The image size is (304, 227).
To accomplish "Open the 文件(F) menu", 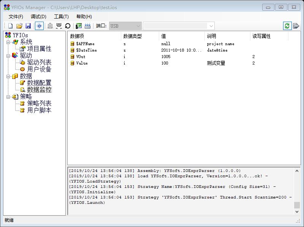I will coord(16,17).
